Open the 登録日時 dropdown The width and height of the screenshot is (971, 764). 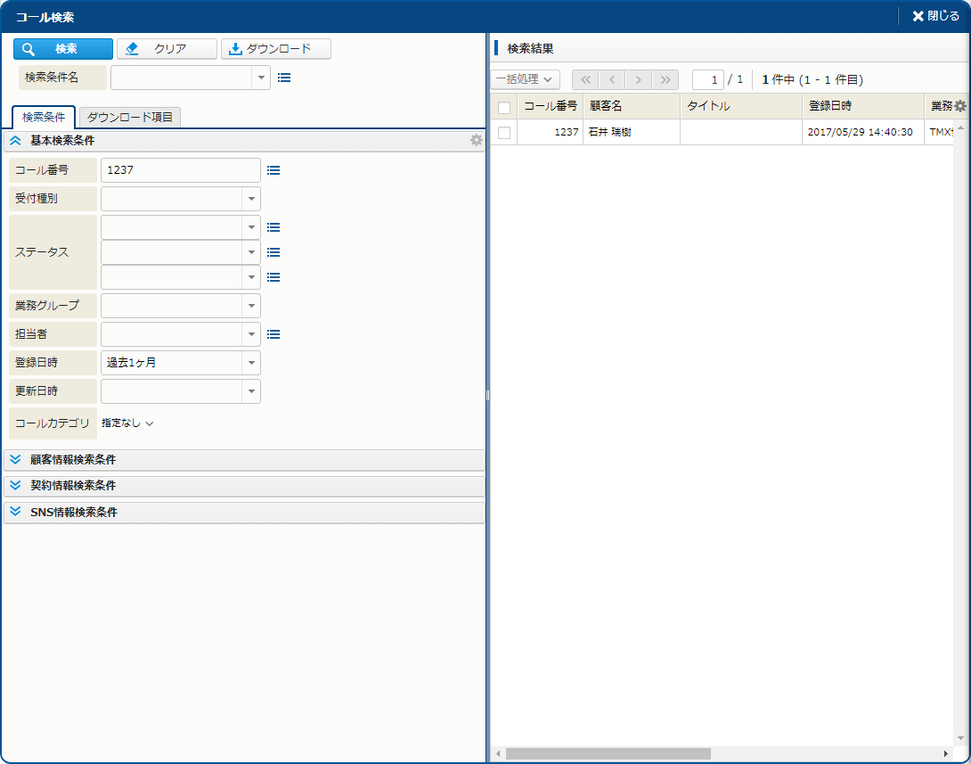tap(251, 363)
